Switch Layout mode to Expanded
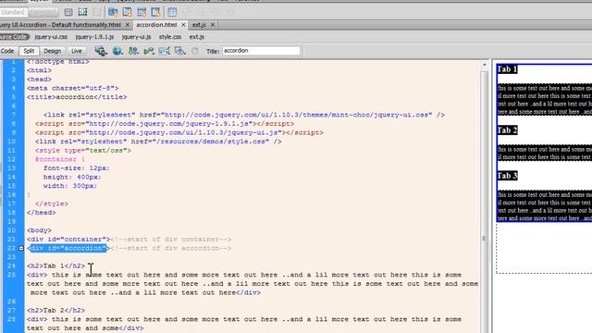The width and height of the screenshot is (592, 333). point(43,12)
